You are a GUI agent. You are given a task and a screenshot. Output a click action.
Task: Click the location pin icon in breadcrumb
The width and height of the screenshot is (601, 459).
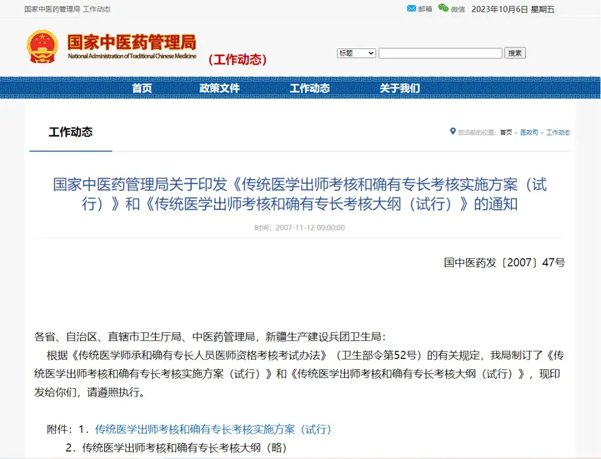tap(452, 132)
